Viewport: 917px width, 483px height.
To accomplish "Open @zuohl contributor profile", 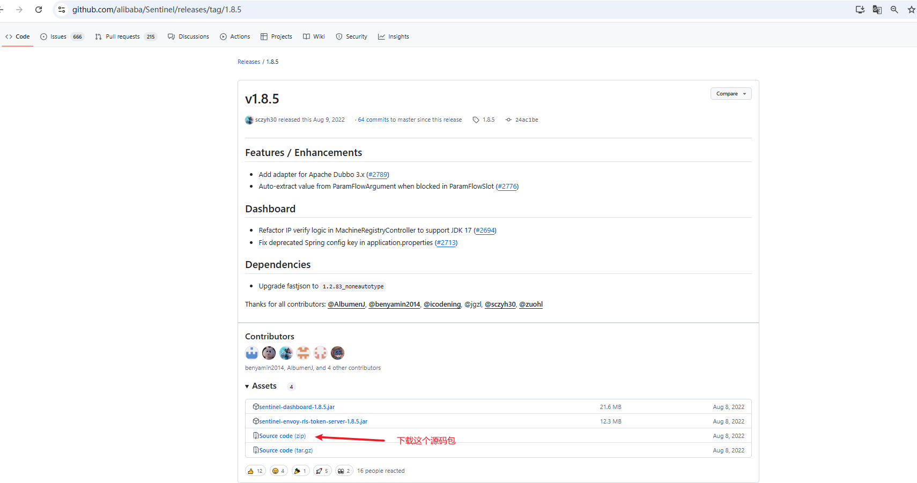I will 531,304.
